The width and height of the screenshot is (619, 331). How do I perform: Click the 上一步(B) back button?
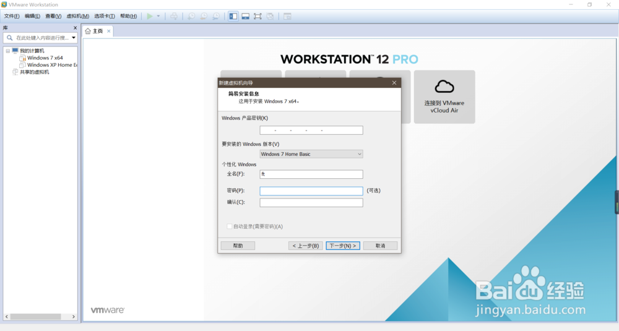coord(306,246)
